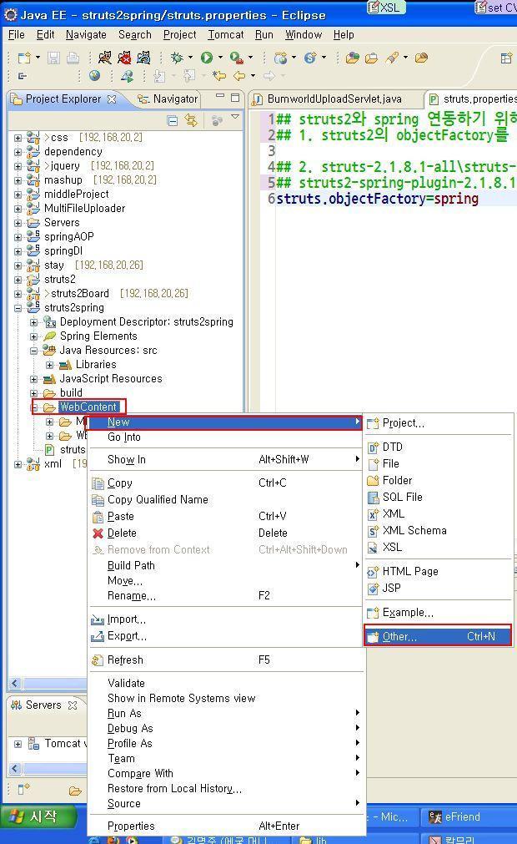Open the dropdown beside the Debug icon
Viewport: 517px width, 844px height.
click(x=190, y=58)
